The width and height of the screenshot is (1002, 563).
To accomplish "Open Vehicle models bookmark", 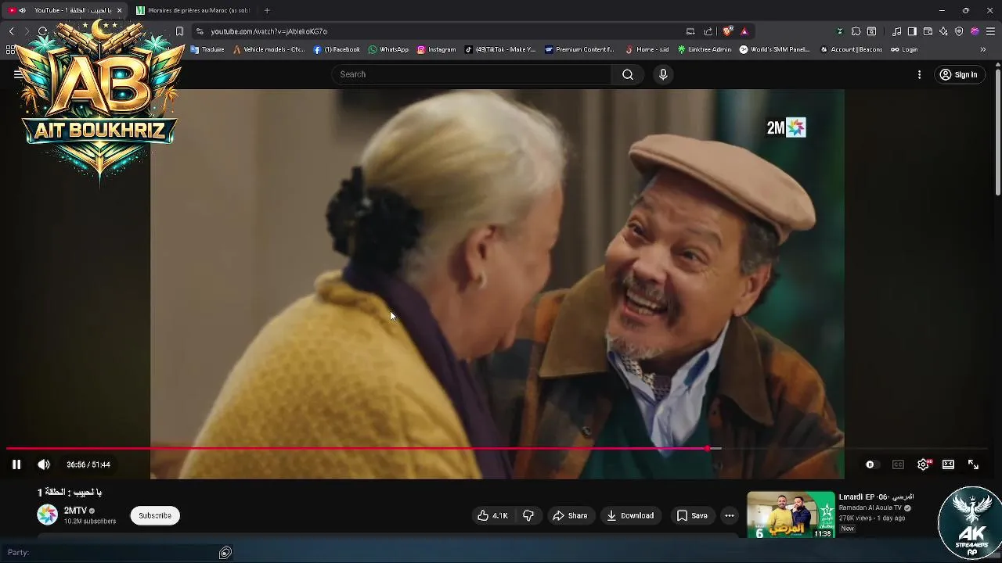I will [269, 49].
